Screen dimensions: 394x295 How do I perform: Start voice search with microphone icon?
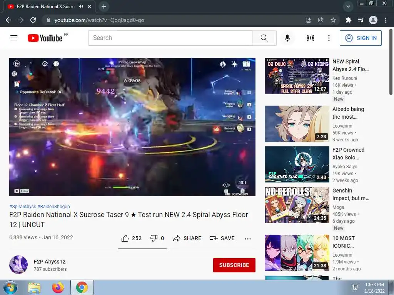(x=287, y=38)
